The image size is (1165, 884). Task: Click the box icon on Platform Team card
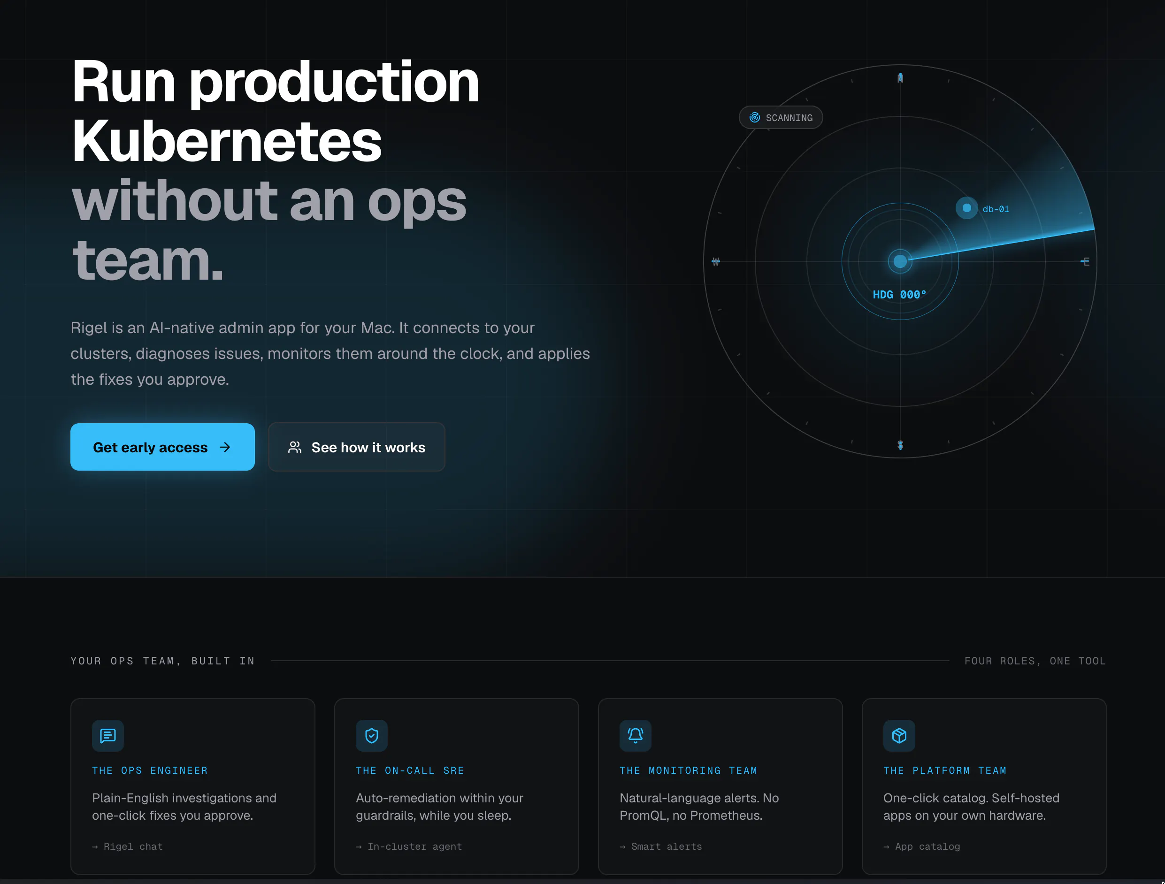point(899,736)
